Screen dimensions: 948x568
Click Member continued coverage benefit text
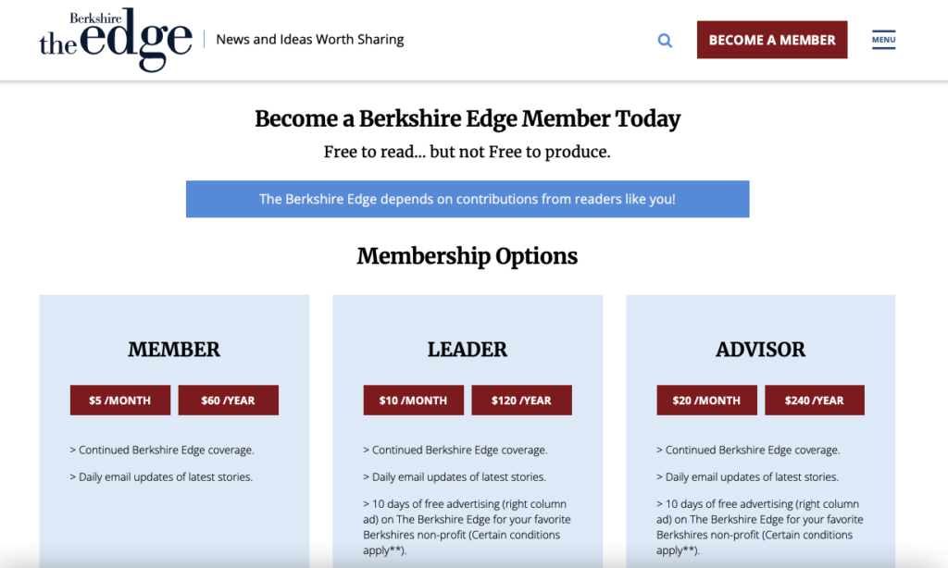pyautogui.click(x=162, y=451)
